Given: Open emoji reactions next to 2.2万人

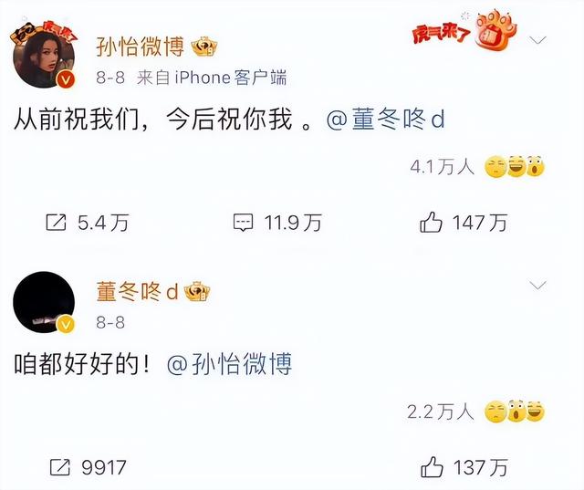Looking at the screenshot, I should point(515,412).
